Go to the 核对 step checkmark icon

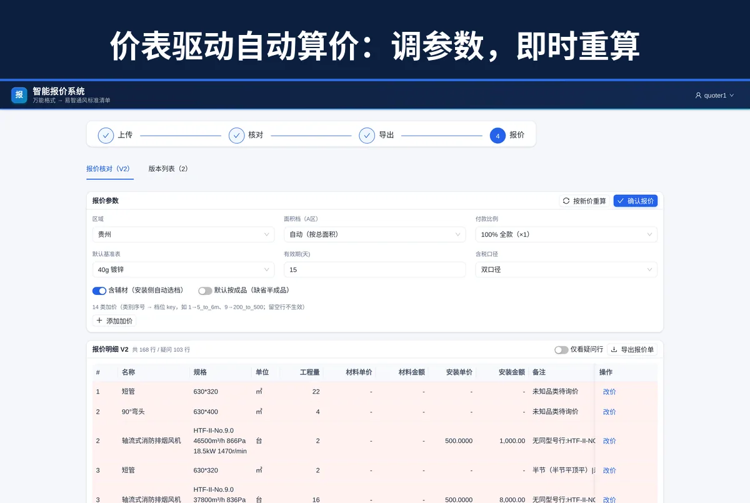[x=236, y=135]
